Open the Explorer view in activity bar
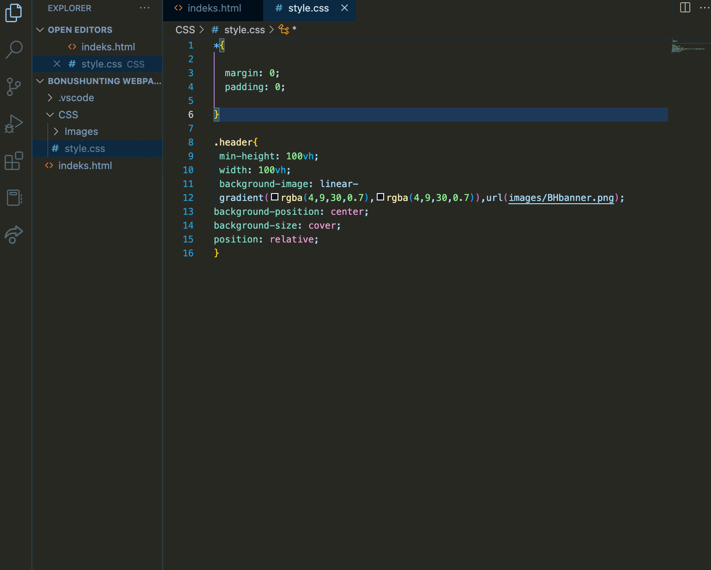This screenshot has width=711, height=570. tap(13, 12)
